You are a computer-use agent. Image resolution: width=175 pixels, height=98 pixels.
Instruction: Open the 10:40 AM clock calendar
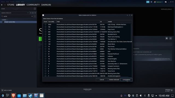164,96
